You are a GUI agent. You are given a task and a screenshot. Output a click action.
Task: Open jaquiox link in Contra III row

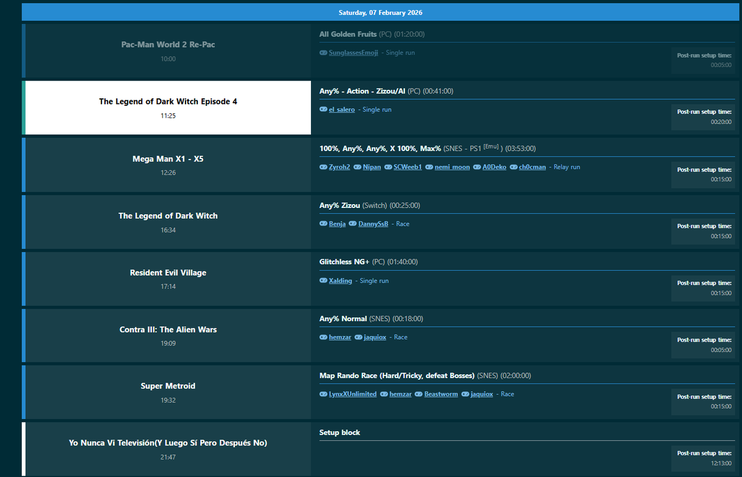coord(375,337)
